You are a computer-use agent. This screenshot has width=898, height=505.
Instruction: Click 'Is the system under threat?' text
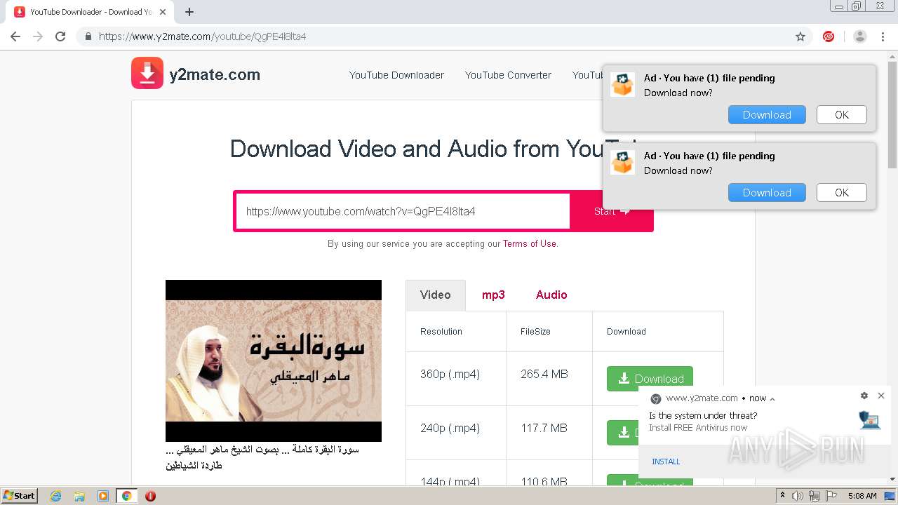[703, 416]
